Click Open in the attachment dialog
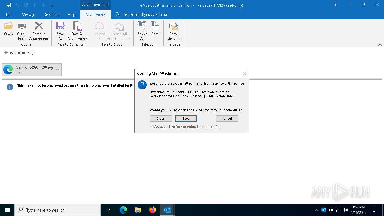Viewport: 384px width, 216px height. (161, 118)
